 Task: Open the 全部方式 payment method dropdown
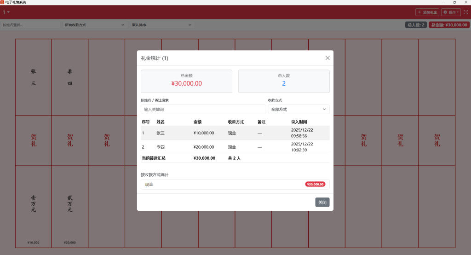(x=299, y=110)
